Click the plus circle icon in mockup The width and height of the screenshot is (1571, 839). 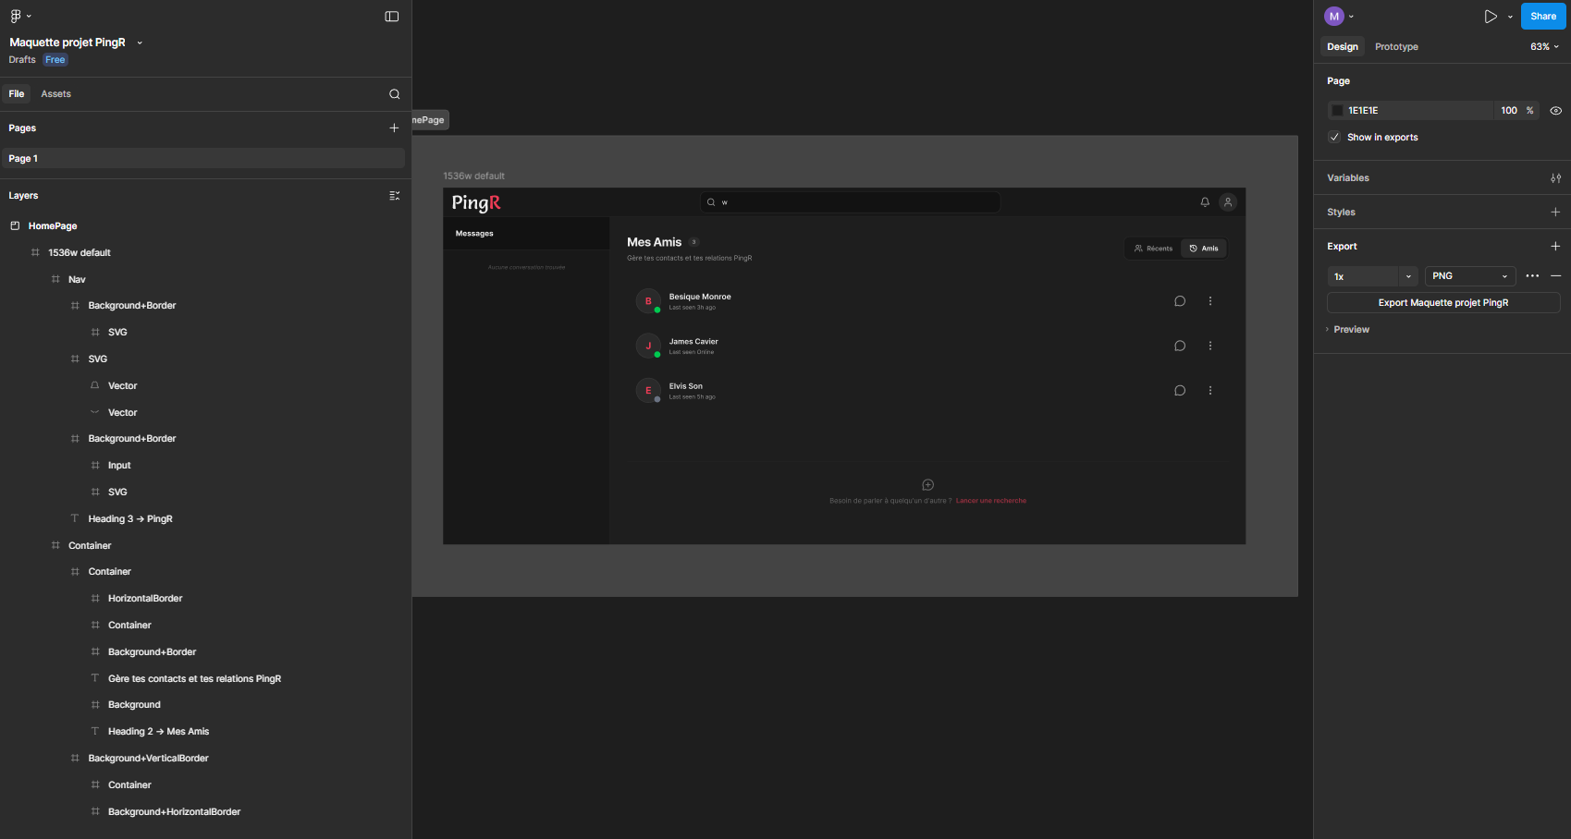click(x=928, y=485)
